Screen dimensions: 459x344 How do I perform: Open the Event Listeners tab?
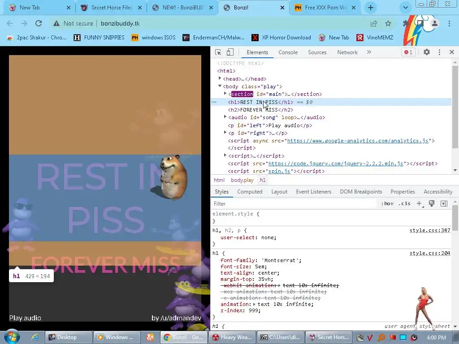313,192
